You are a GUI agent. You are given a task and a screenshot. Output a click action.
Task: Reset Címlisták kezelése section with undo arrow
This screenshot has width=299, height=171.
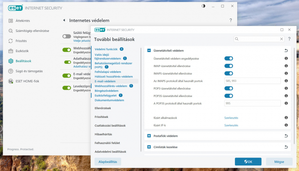pos(286,147)
